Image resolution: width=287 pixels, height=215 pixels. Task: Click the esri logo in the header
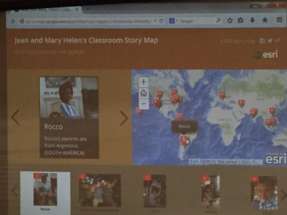click(x=266, y=55)
